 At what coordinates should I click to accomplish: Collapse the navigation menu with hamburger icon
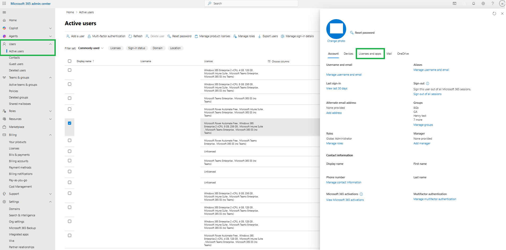(4, 12)
